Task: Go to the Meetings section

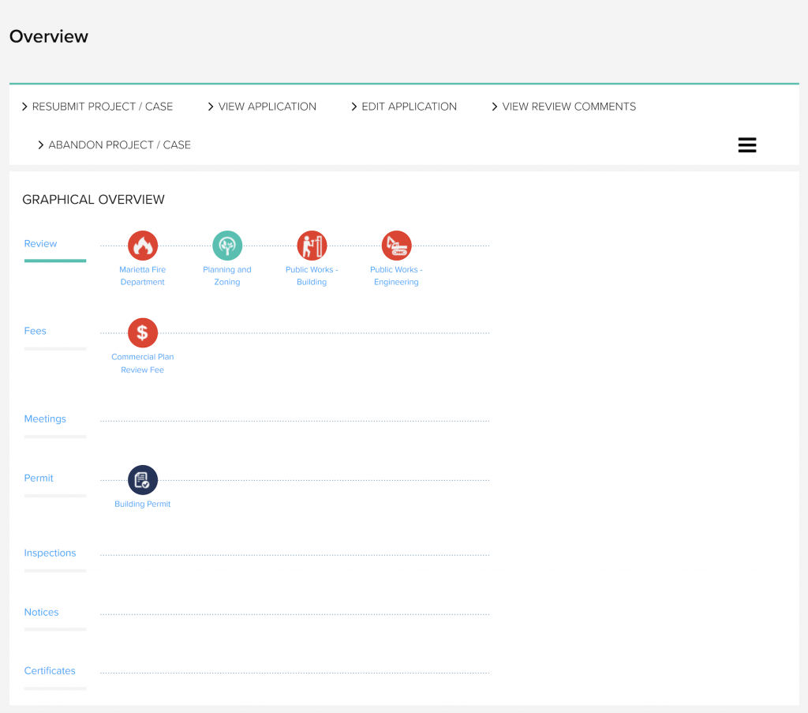Action: pos(45,418)
